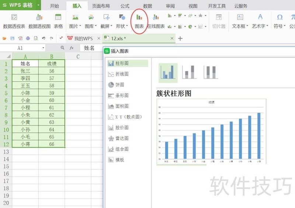Open the 开发工具 ribbon tab
This screenshot has width=295, height=208.
217,6
